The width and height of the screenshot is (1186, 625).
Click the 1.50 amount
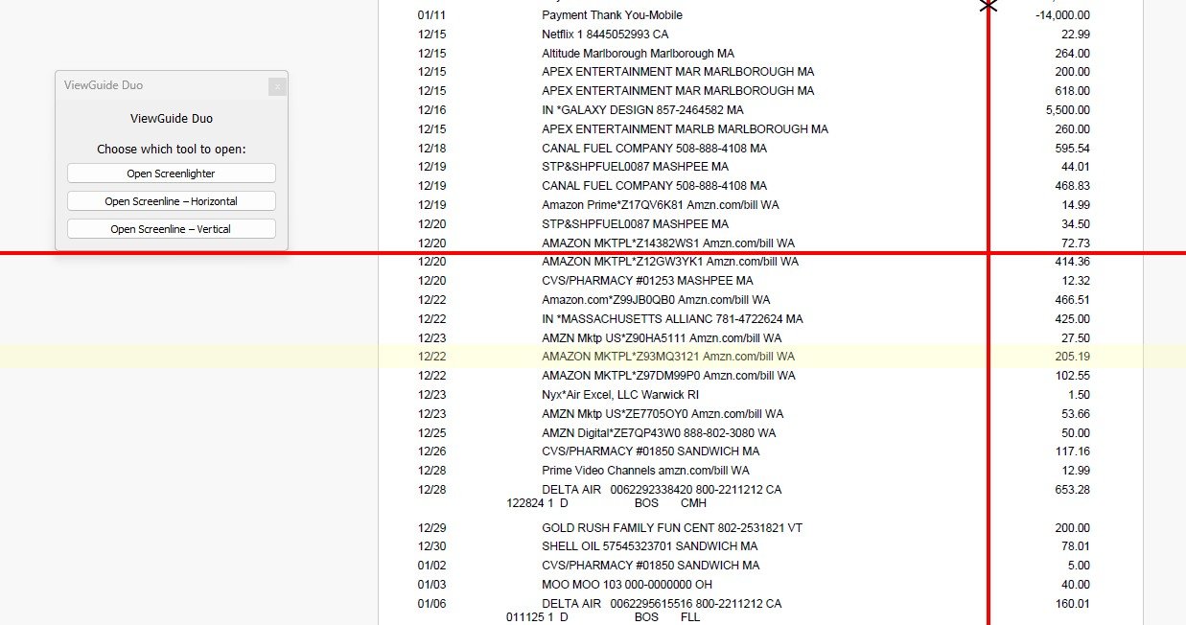[x=1079, y=395]
